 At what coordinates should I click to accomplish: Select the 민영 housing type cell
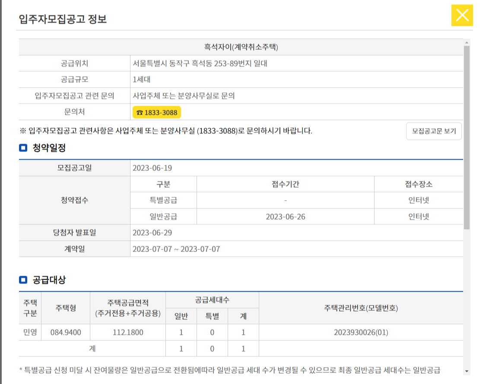[x=29, y=332]
